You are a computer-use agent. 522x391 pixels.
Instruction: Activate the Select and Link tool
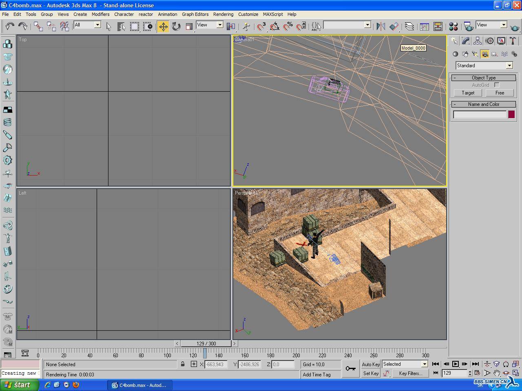(x=38, y=26)
